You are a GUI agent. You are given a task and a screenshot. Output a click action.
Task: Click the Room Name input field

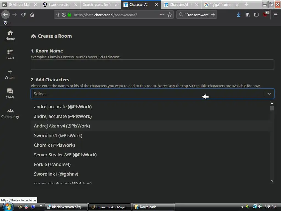click(152, 64)
